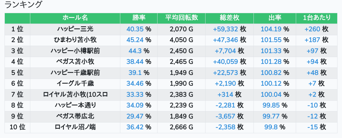Screen dimensions: 342x138
Task: Click the ランキング section heading
Action: (24, 5)
